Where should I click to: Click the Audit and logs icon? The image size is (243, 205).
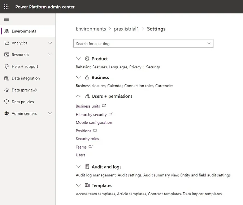(x=87, y=167)
